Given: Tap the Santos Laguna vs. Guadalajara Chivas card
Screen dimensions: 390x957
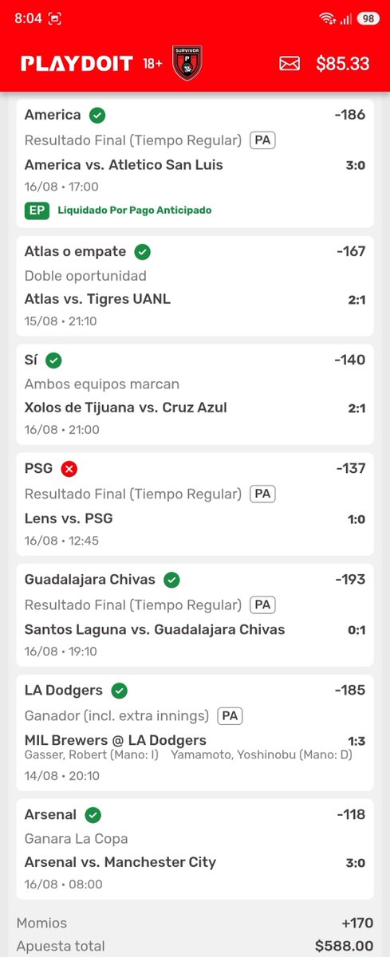Looking at the screenshot, I should point(195,615).
